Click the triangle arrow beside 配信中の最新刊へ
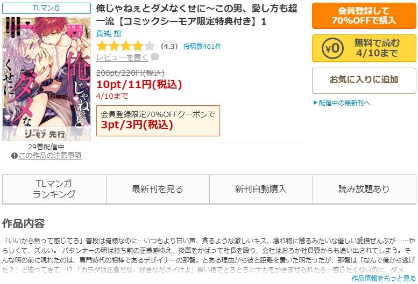Viewport: 418px width, 284px height. point(315,103)
